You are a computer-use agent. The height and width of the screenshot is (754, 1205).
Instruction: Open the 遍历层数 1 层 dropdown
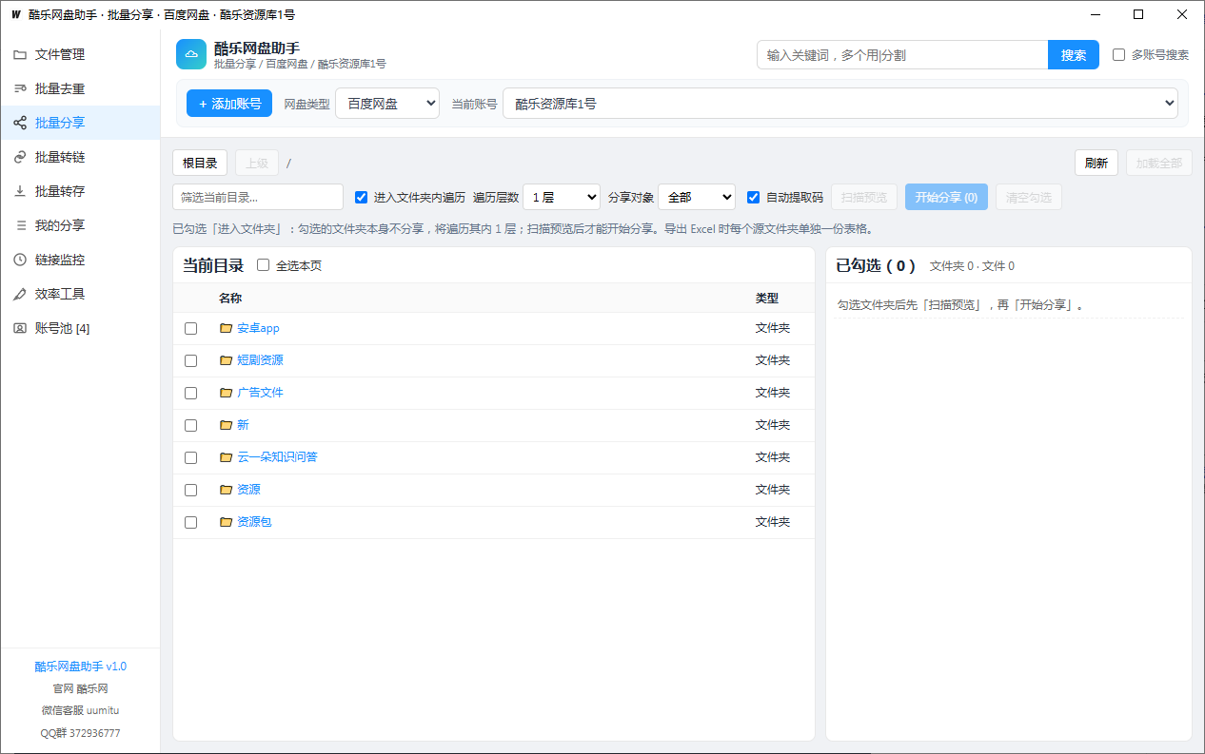[x=562, y=198]
